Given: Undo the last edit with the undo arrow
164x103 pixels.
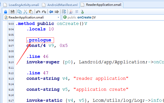Looking at the screenshot, I should 38,12.
